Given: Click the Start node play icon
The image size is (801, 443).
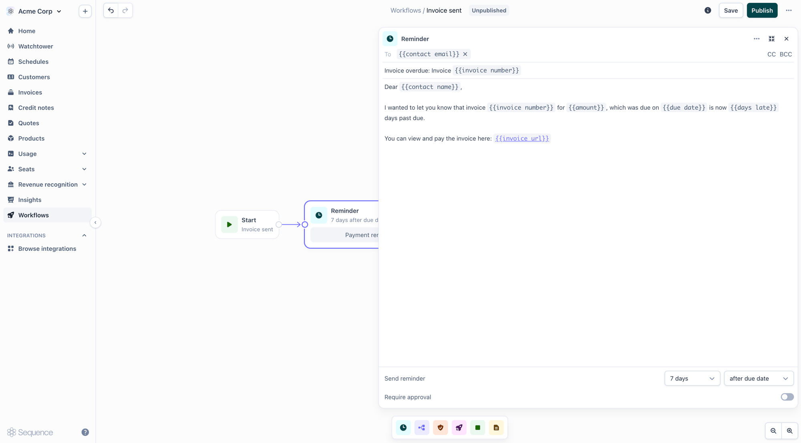Looking at the screenshot, I should [x=229, y=225].
